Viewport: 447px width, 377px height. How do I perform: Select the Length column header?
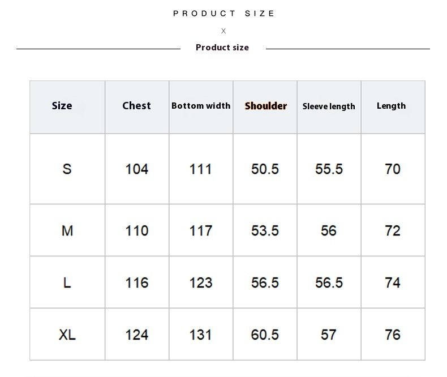(391, 106)
